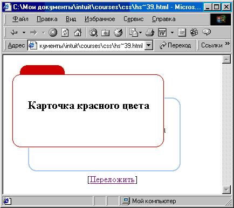
Task: Open the Правка menu
Action: (x=47, y=19)
